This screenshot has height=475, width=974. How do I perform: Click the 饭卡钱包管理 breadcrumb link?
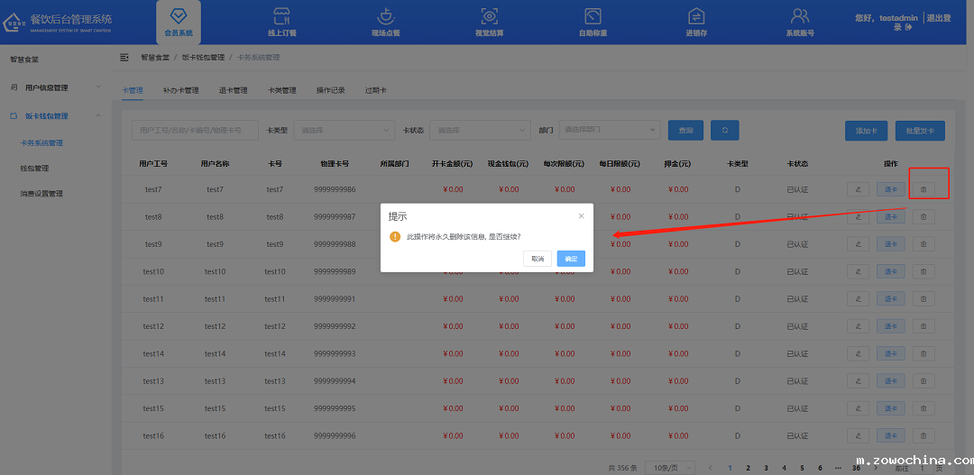[x=203, y=57]
